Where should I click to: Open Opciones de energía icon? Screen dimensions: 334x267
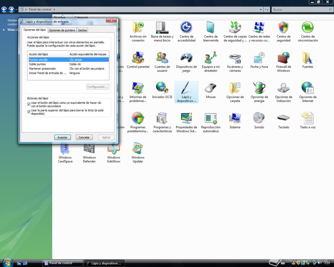pyautogui.click(x=259, y=92)
